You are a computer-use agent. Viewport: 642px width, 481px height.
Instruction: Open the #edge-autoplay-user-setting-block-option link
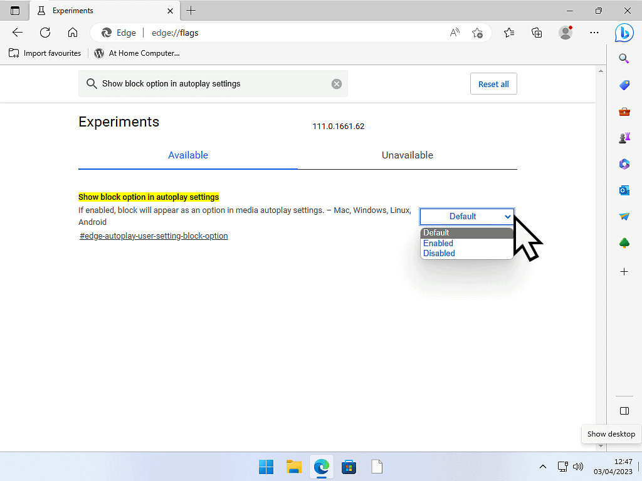[x=154, y=236]
